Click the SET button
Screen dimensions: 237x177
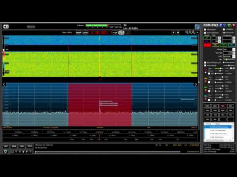point(6,146)
